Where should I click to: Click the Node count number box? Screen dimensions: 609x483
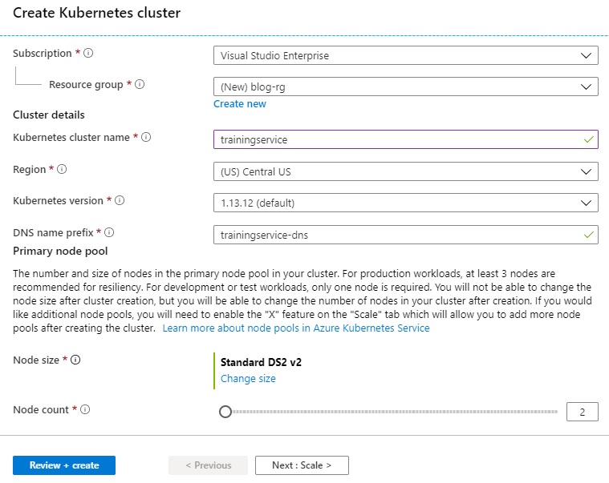(x=583, y=412)
